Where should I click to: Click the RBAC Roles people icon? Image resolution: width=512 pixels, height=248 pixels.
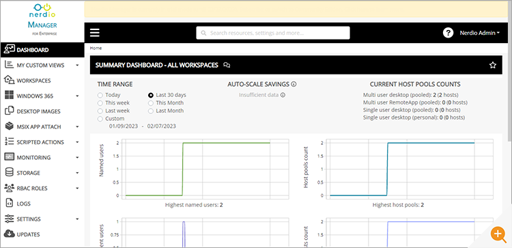(x=9, y=188)
